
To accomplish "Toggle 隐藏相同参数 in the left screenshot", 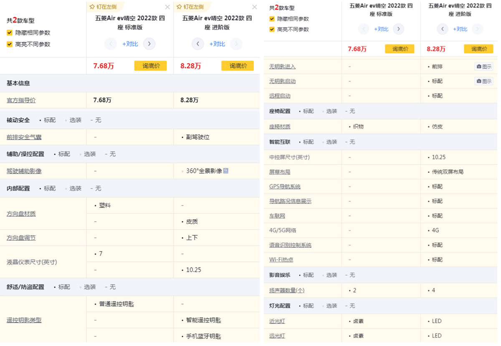I will 10,33.
